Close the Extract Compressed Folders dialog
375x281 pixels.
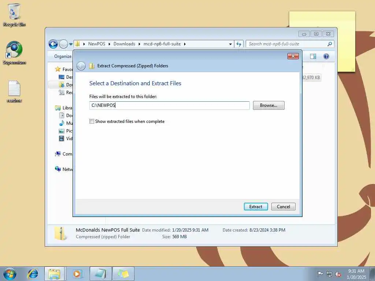[293, 56]
